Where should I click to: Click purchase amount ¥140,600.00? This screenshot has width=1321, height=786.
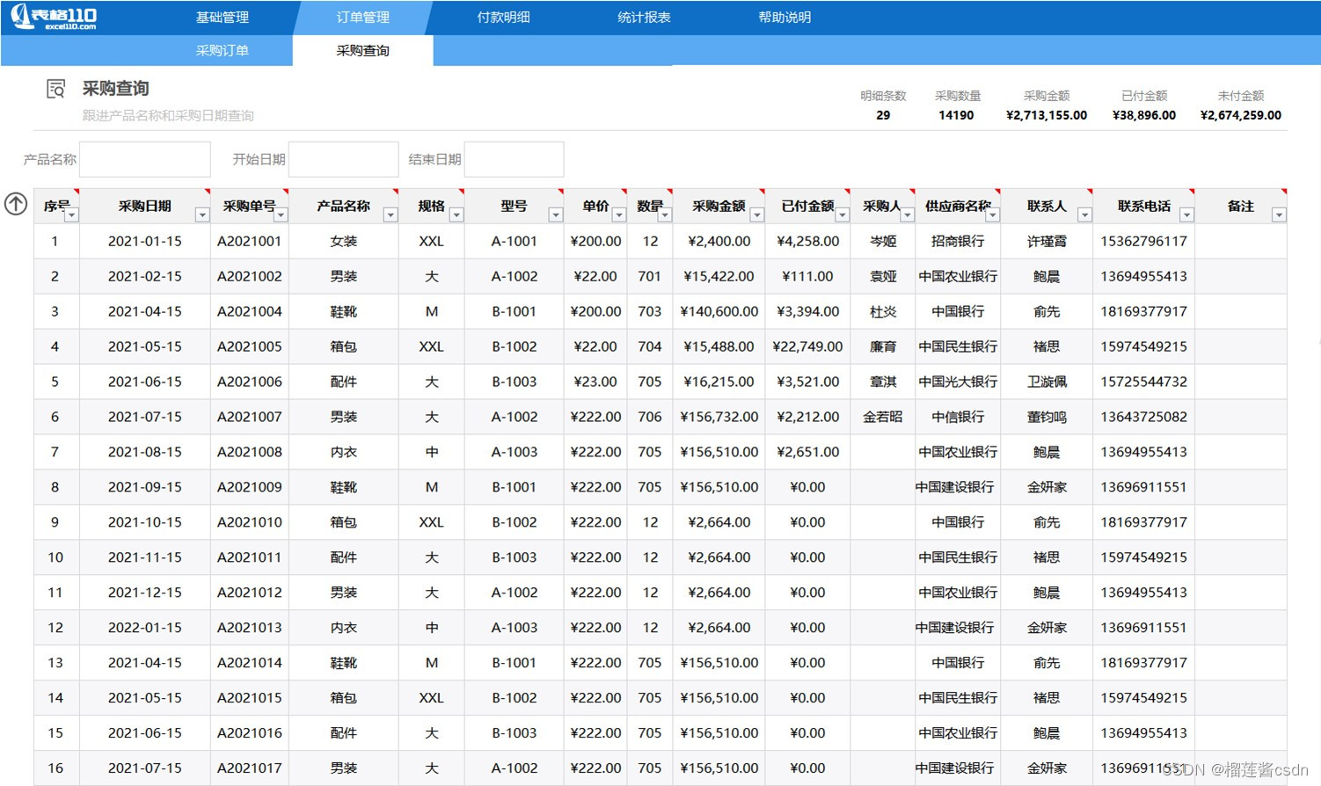coord(719,311)
